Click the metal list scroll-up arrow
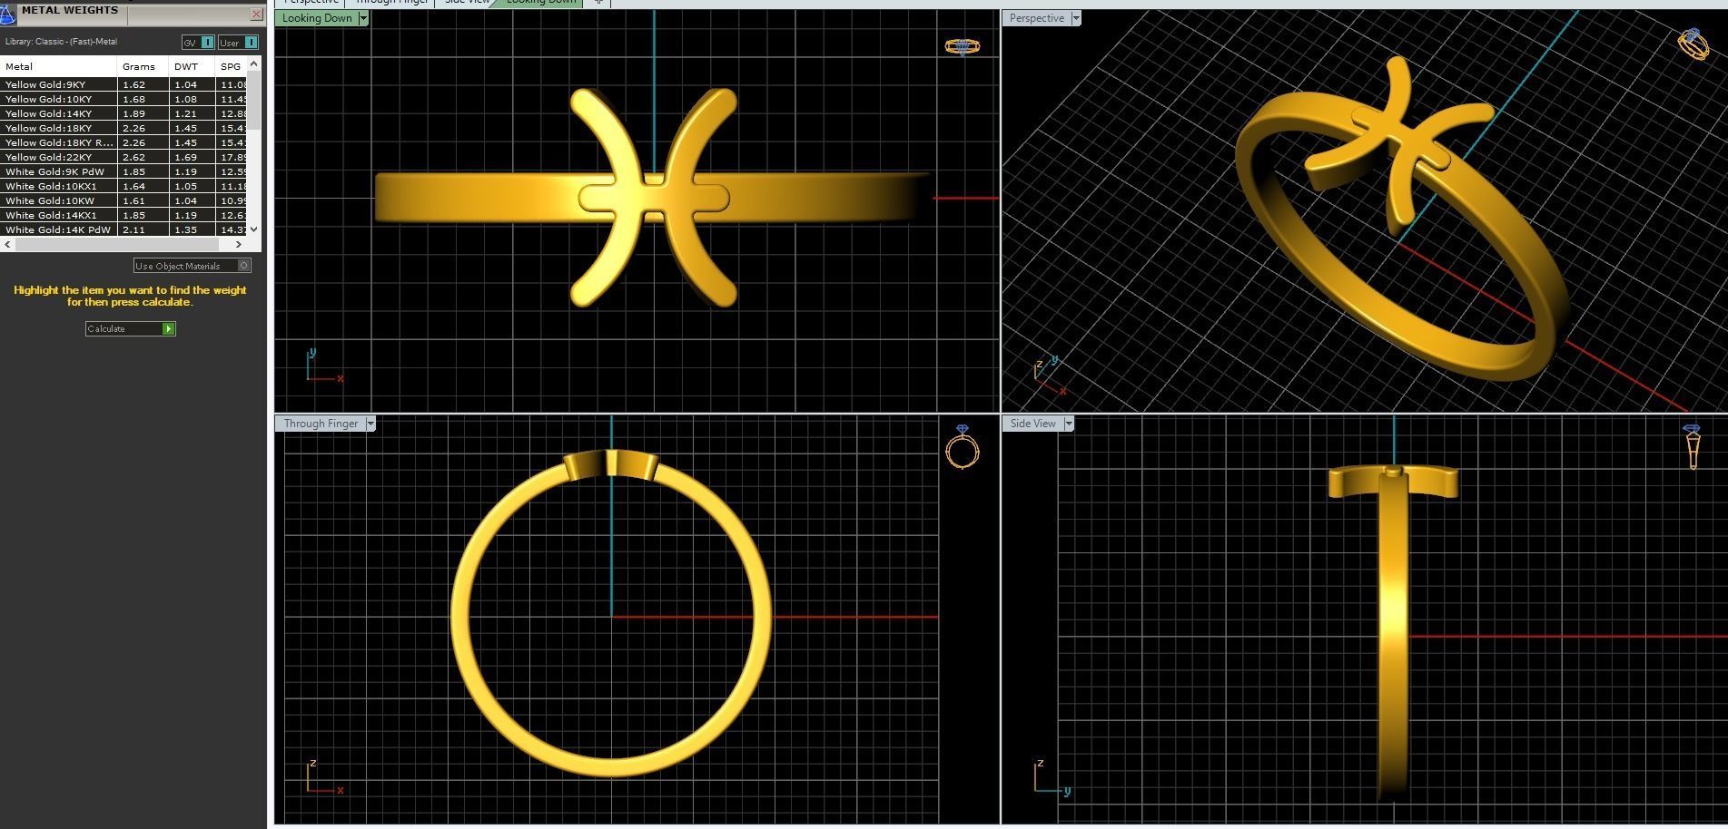1728x829 pixels. coord(254,63)
